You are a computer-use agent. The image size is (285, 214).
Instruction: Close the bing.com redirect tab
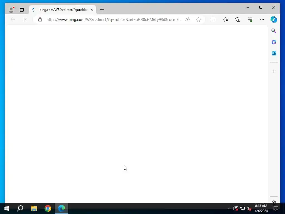click(x=92, y=10)
